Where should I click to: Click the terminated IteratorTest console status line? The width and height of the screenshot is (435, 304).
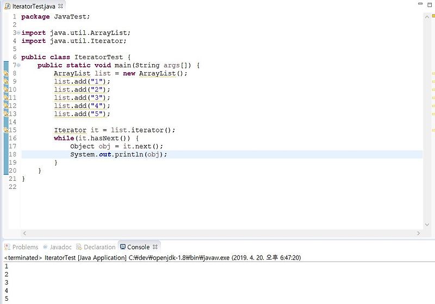tap(153, 257)
